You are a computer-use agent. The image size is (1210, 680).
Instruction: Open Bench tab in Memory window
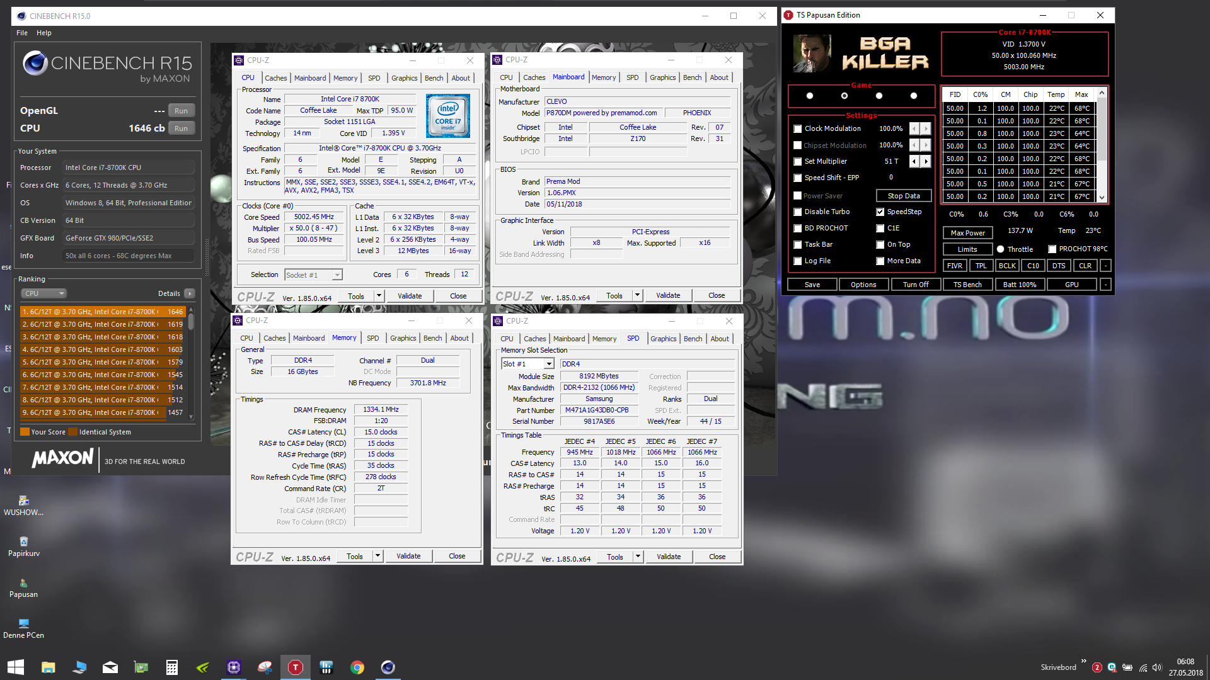(x=432, y=338)
